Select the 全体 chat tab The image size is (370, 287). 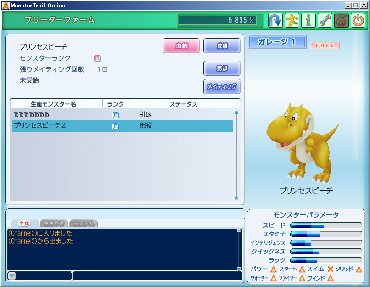pos(24,223)
